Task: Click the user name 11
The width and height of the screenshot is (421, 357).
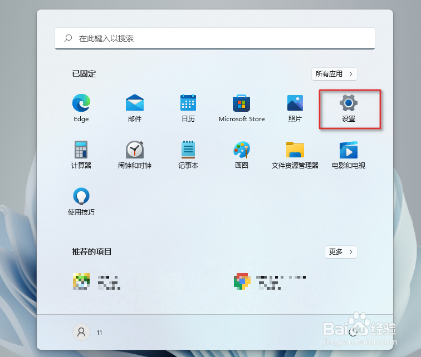Action: point(99,333)
